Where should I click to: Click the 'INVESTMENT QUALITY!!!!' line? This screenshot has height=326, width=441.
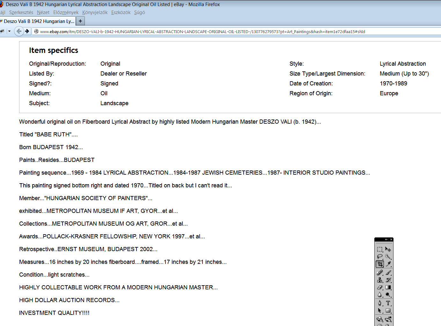pos(54,313)
